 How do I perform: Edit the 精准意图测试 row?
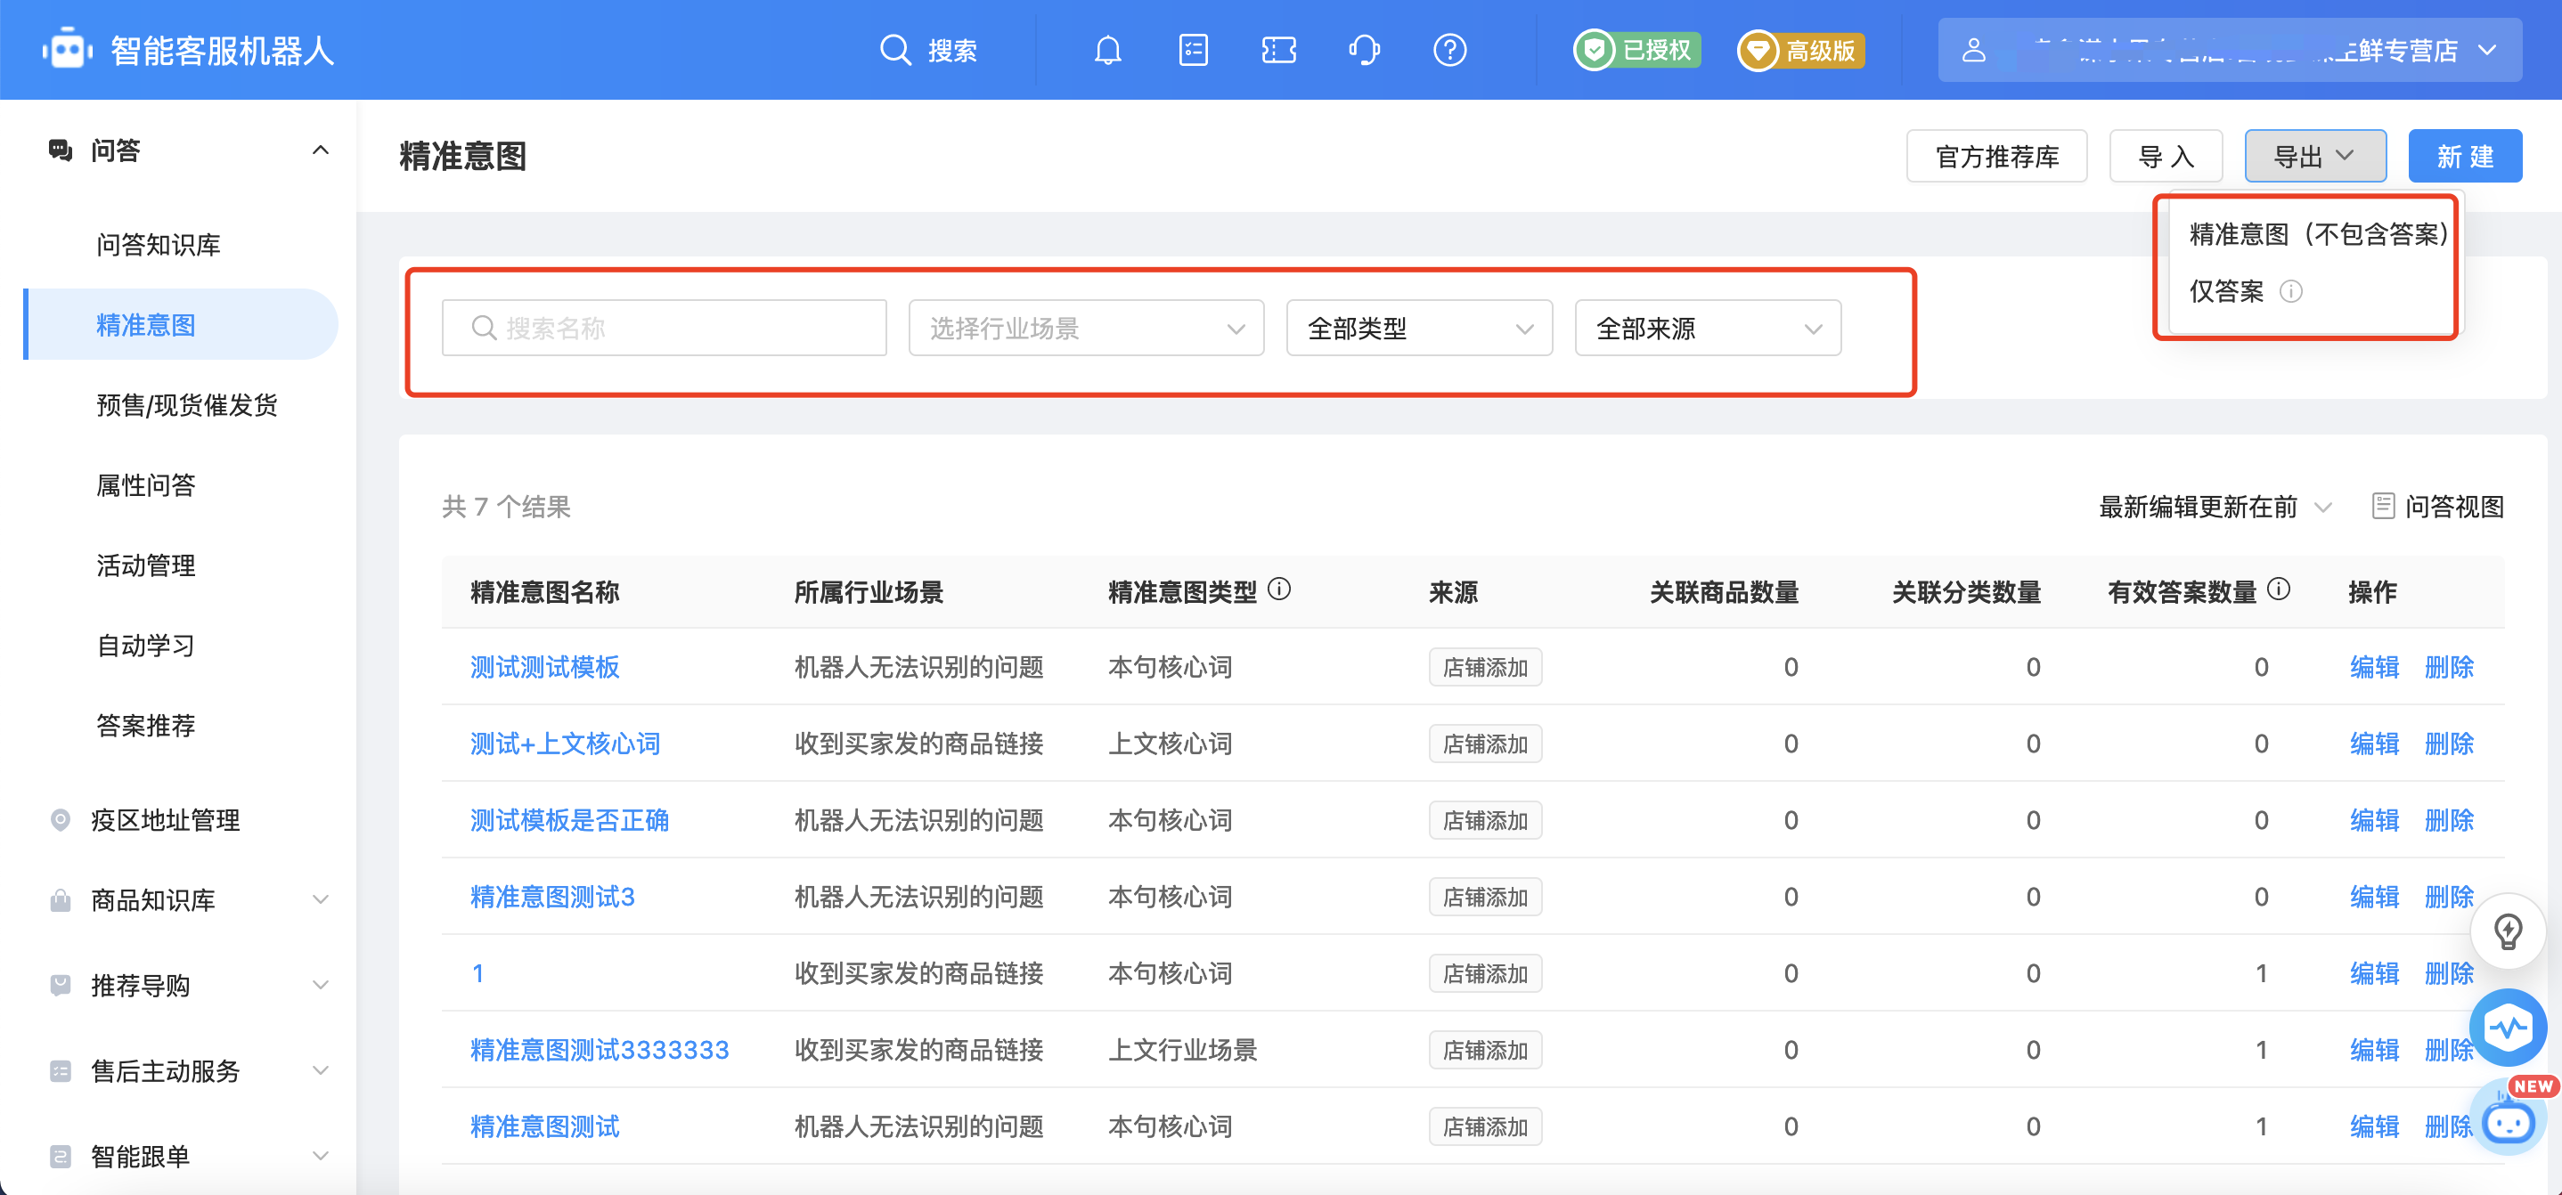pyautogui.click(x=2374, y=1126)
